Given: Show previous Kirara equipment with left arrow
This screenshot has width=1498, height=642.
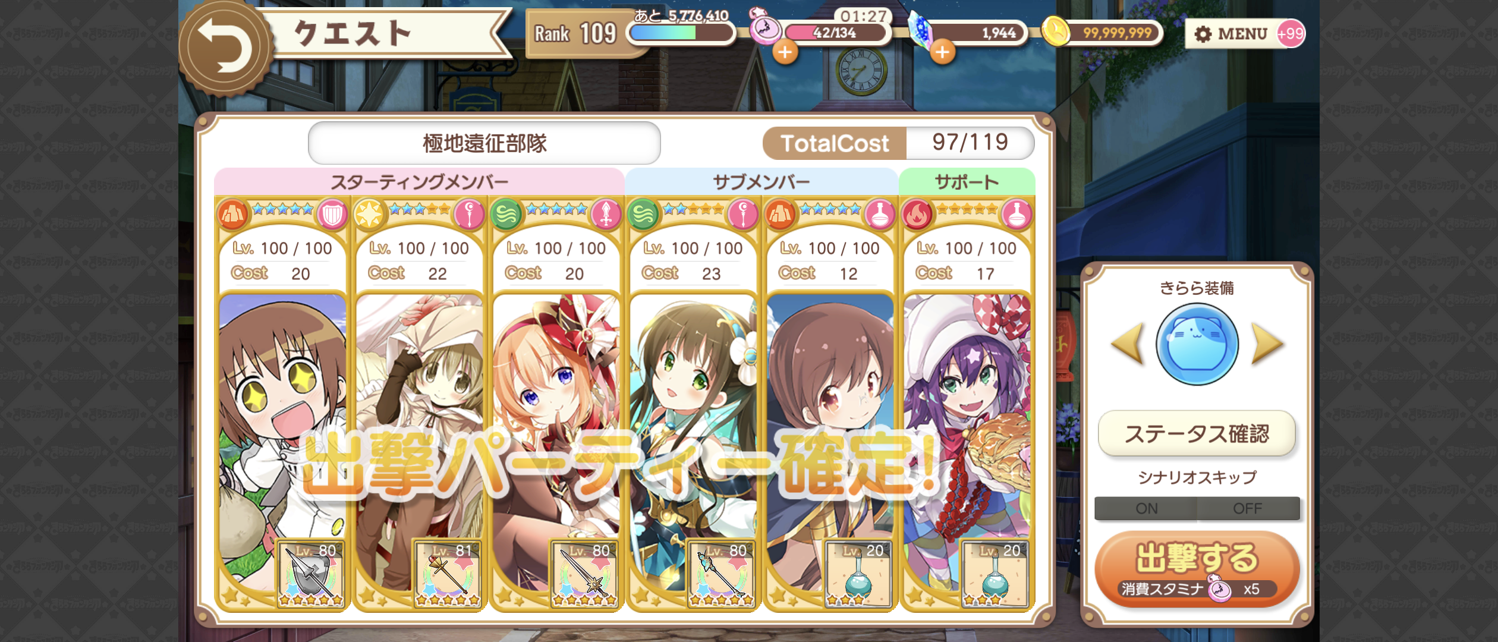Looking at the screenshot, I should point(1128,344).
